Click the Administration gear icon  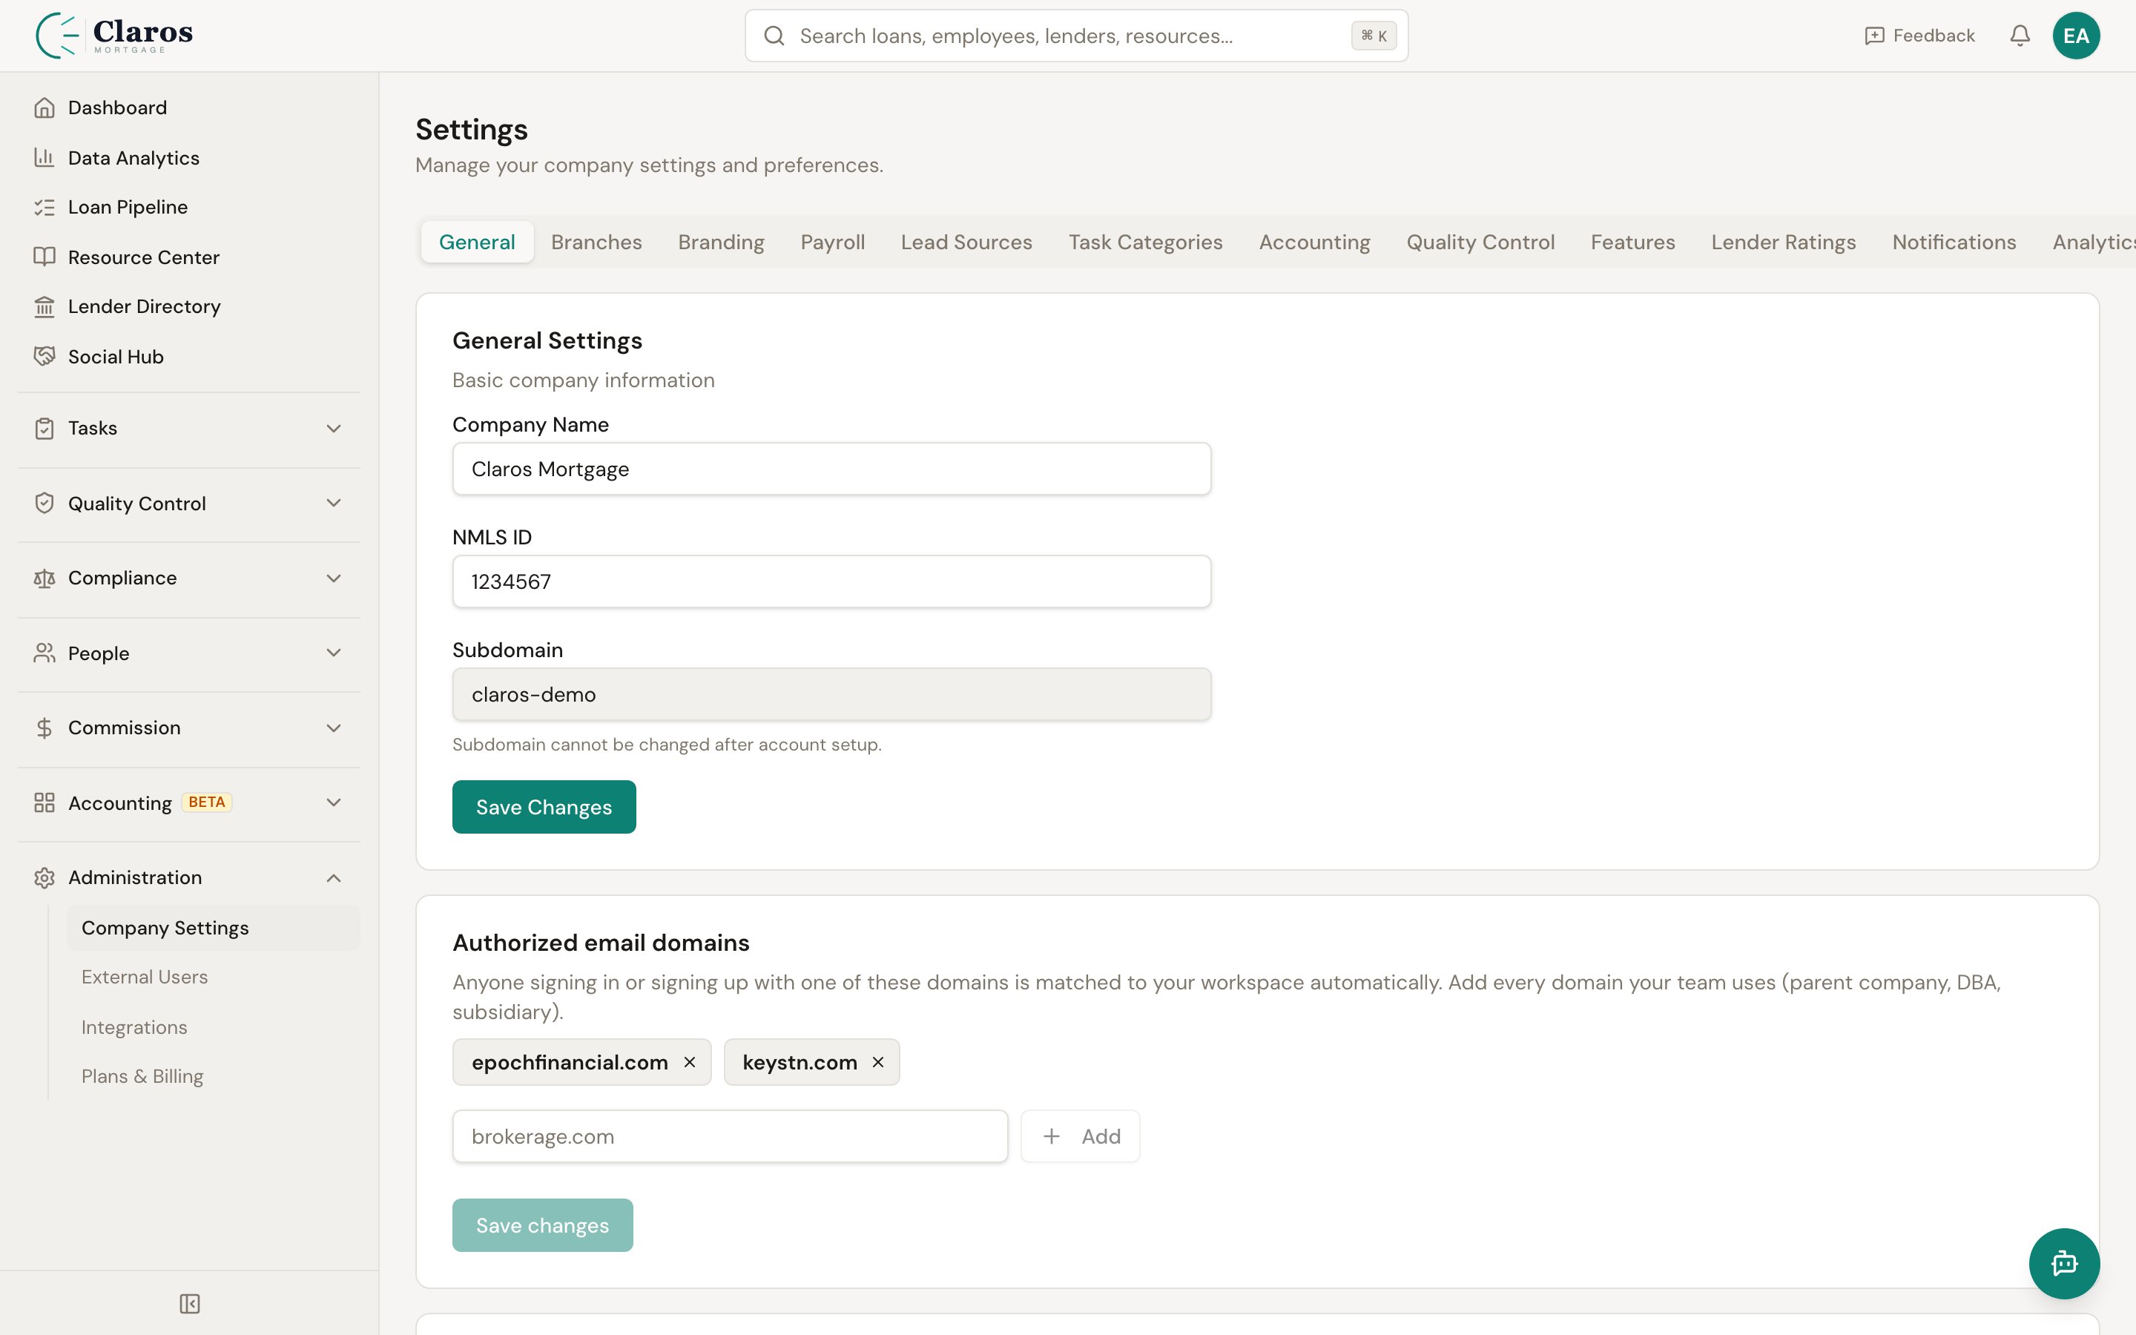(x=44, y=877)
